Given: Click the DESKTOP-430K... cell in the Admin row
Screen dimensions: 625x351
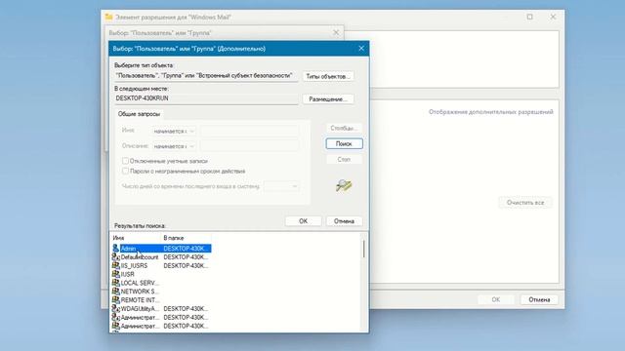Looking at the screenshot, I should click(186, 249).
